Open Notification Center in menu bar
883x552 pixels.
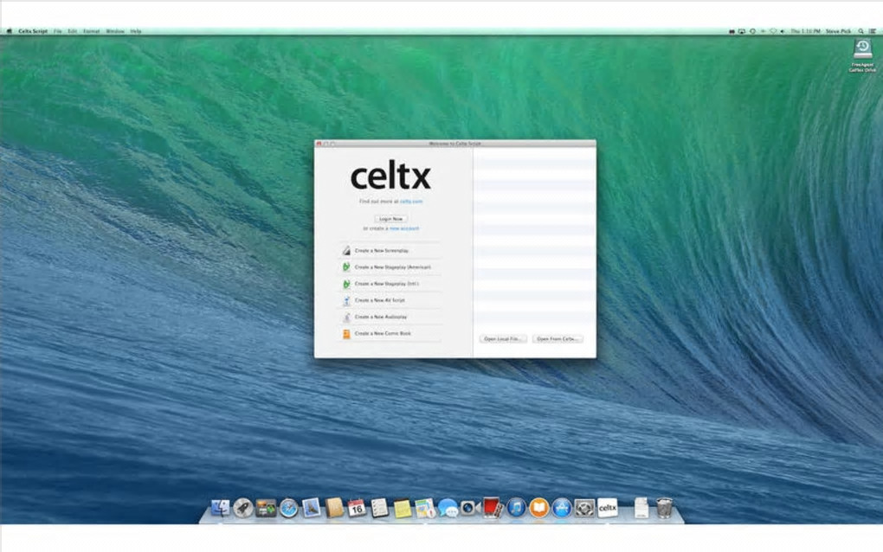[x=873, y=31]
